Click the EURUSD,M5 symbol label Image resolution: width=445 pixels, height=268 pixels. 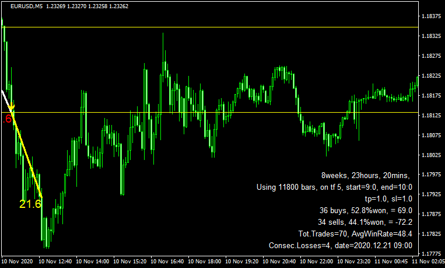[x=22, y=6]
